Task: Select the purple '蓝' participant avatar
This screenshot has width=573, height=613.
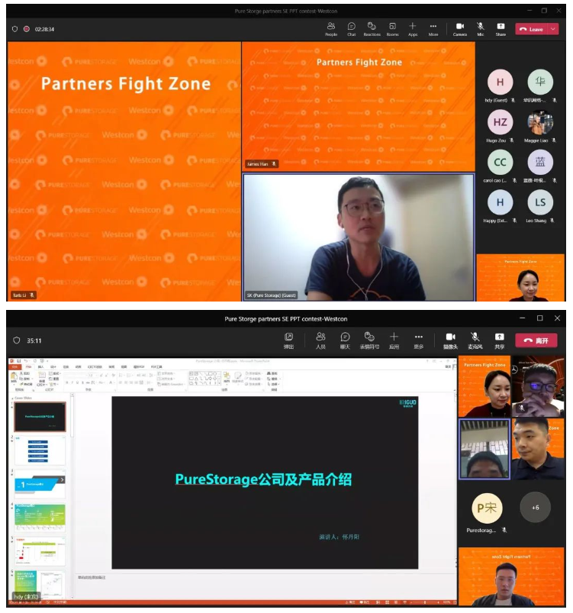Action: (540, 163)
